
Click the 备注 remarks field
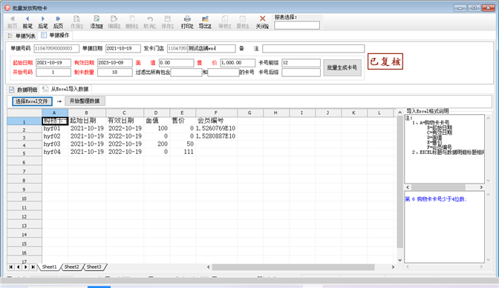pyautogui.click(x=313, y=49)
